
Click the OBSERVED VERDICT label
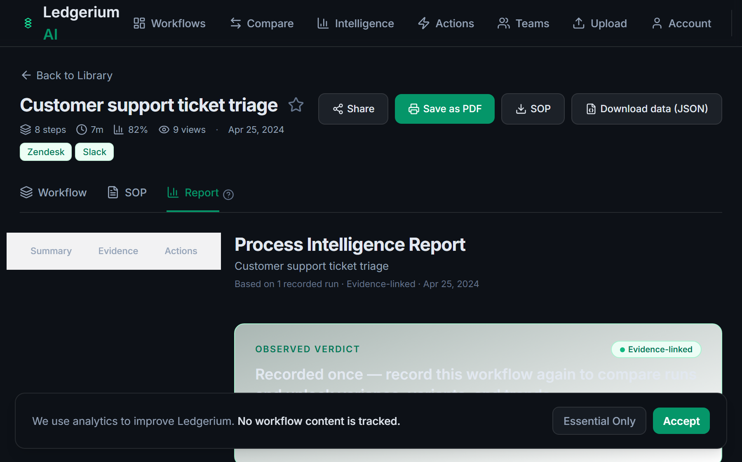pos(308,349)
